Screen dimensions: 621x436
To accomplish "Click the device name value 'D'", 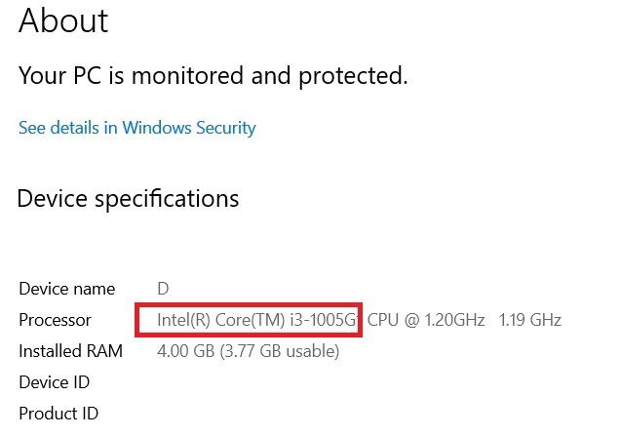I will coord(163,289).
